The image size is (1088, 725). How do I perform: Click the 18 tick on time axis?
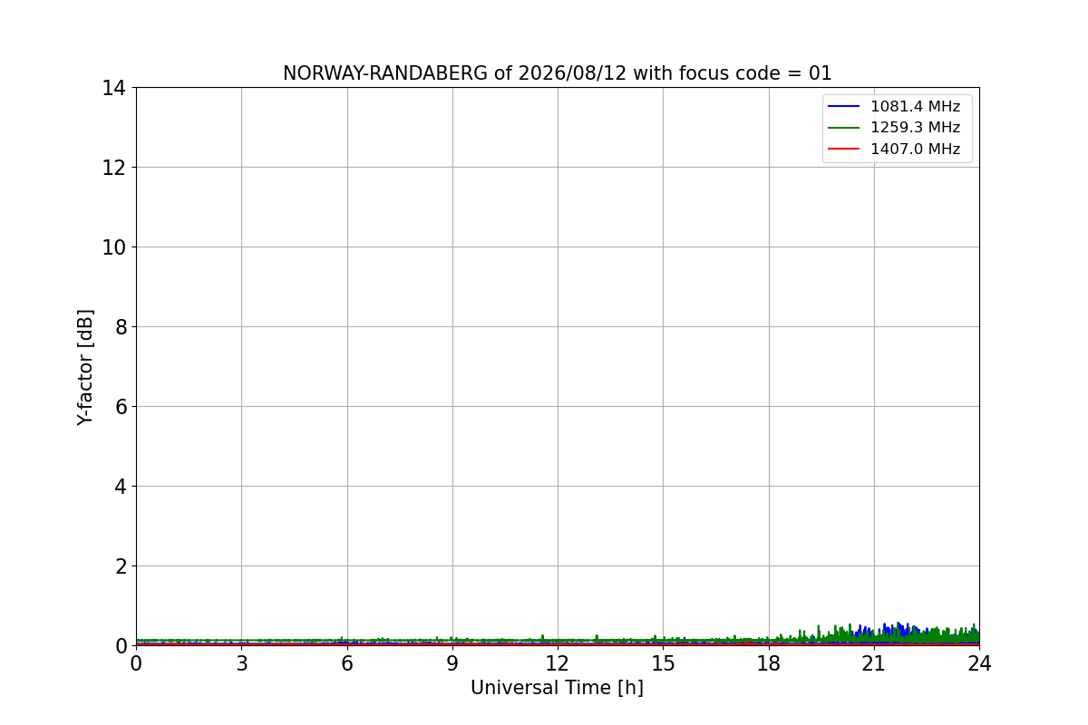click(x=769, y=663)
